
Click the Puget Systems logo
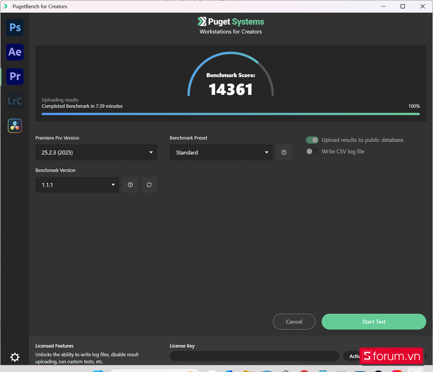click(230, 21)
